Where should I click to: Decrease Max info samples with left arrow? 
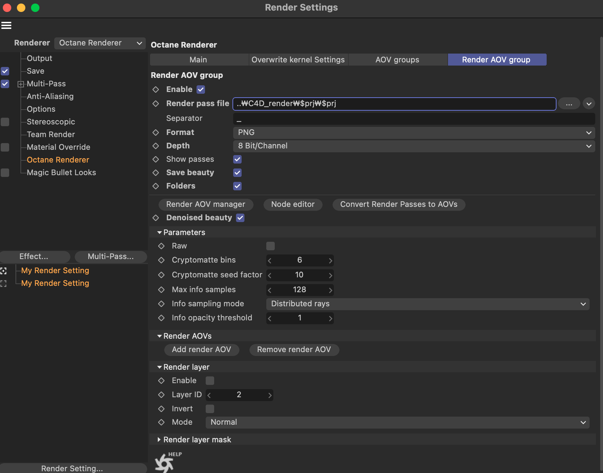[x=270, y=290]
